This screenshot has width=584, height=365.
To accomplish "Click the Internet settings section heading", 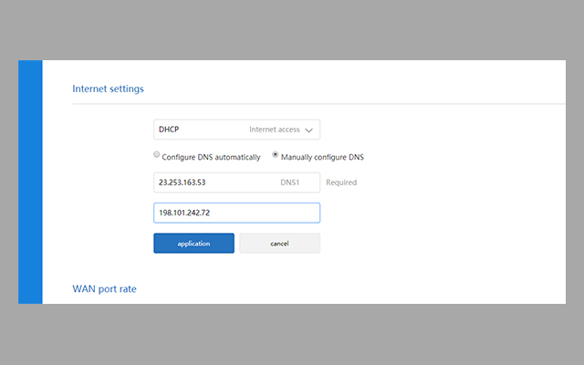I will [108, 89].
